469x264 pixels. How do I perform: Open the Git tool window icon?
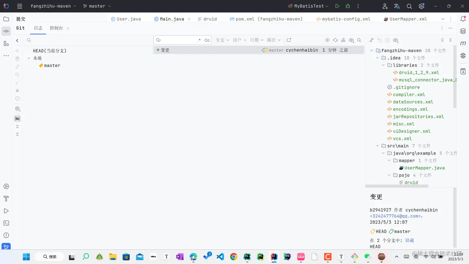[x=6, y=247]
